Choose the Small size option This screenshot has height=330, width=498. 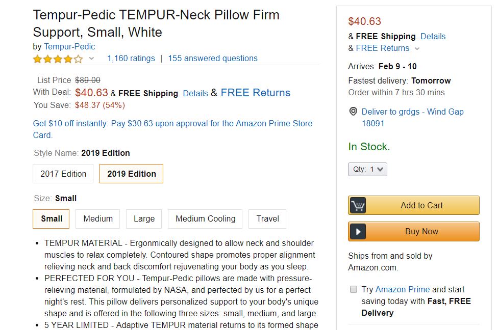click(x=52, y=219)
